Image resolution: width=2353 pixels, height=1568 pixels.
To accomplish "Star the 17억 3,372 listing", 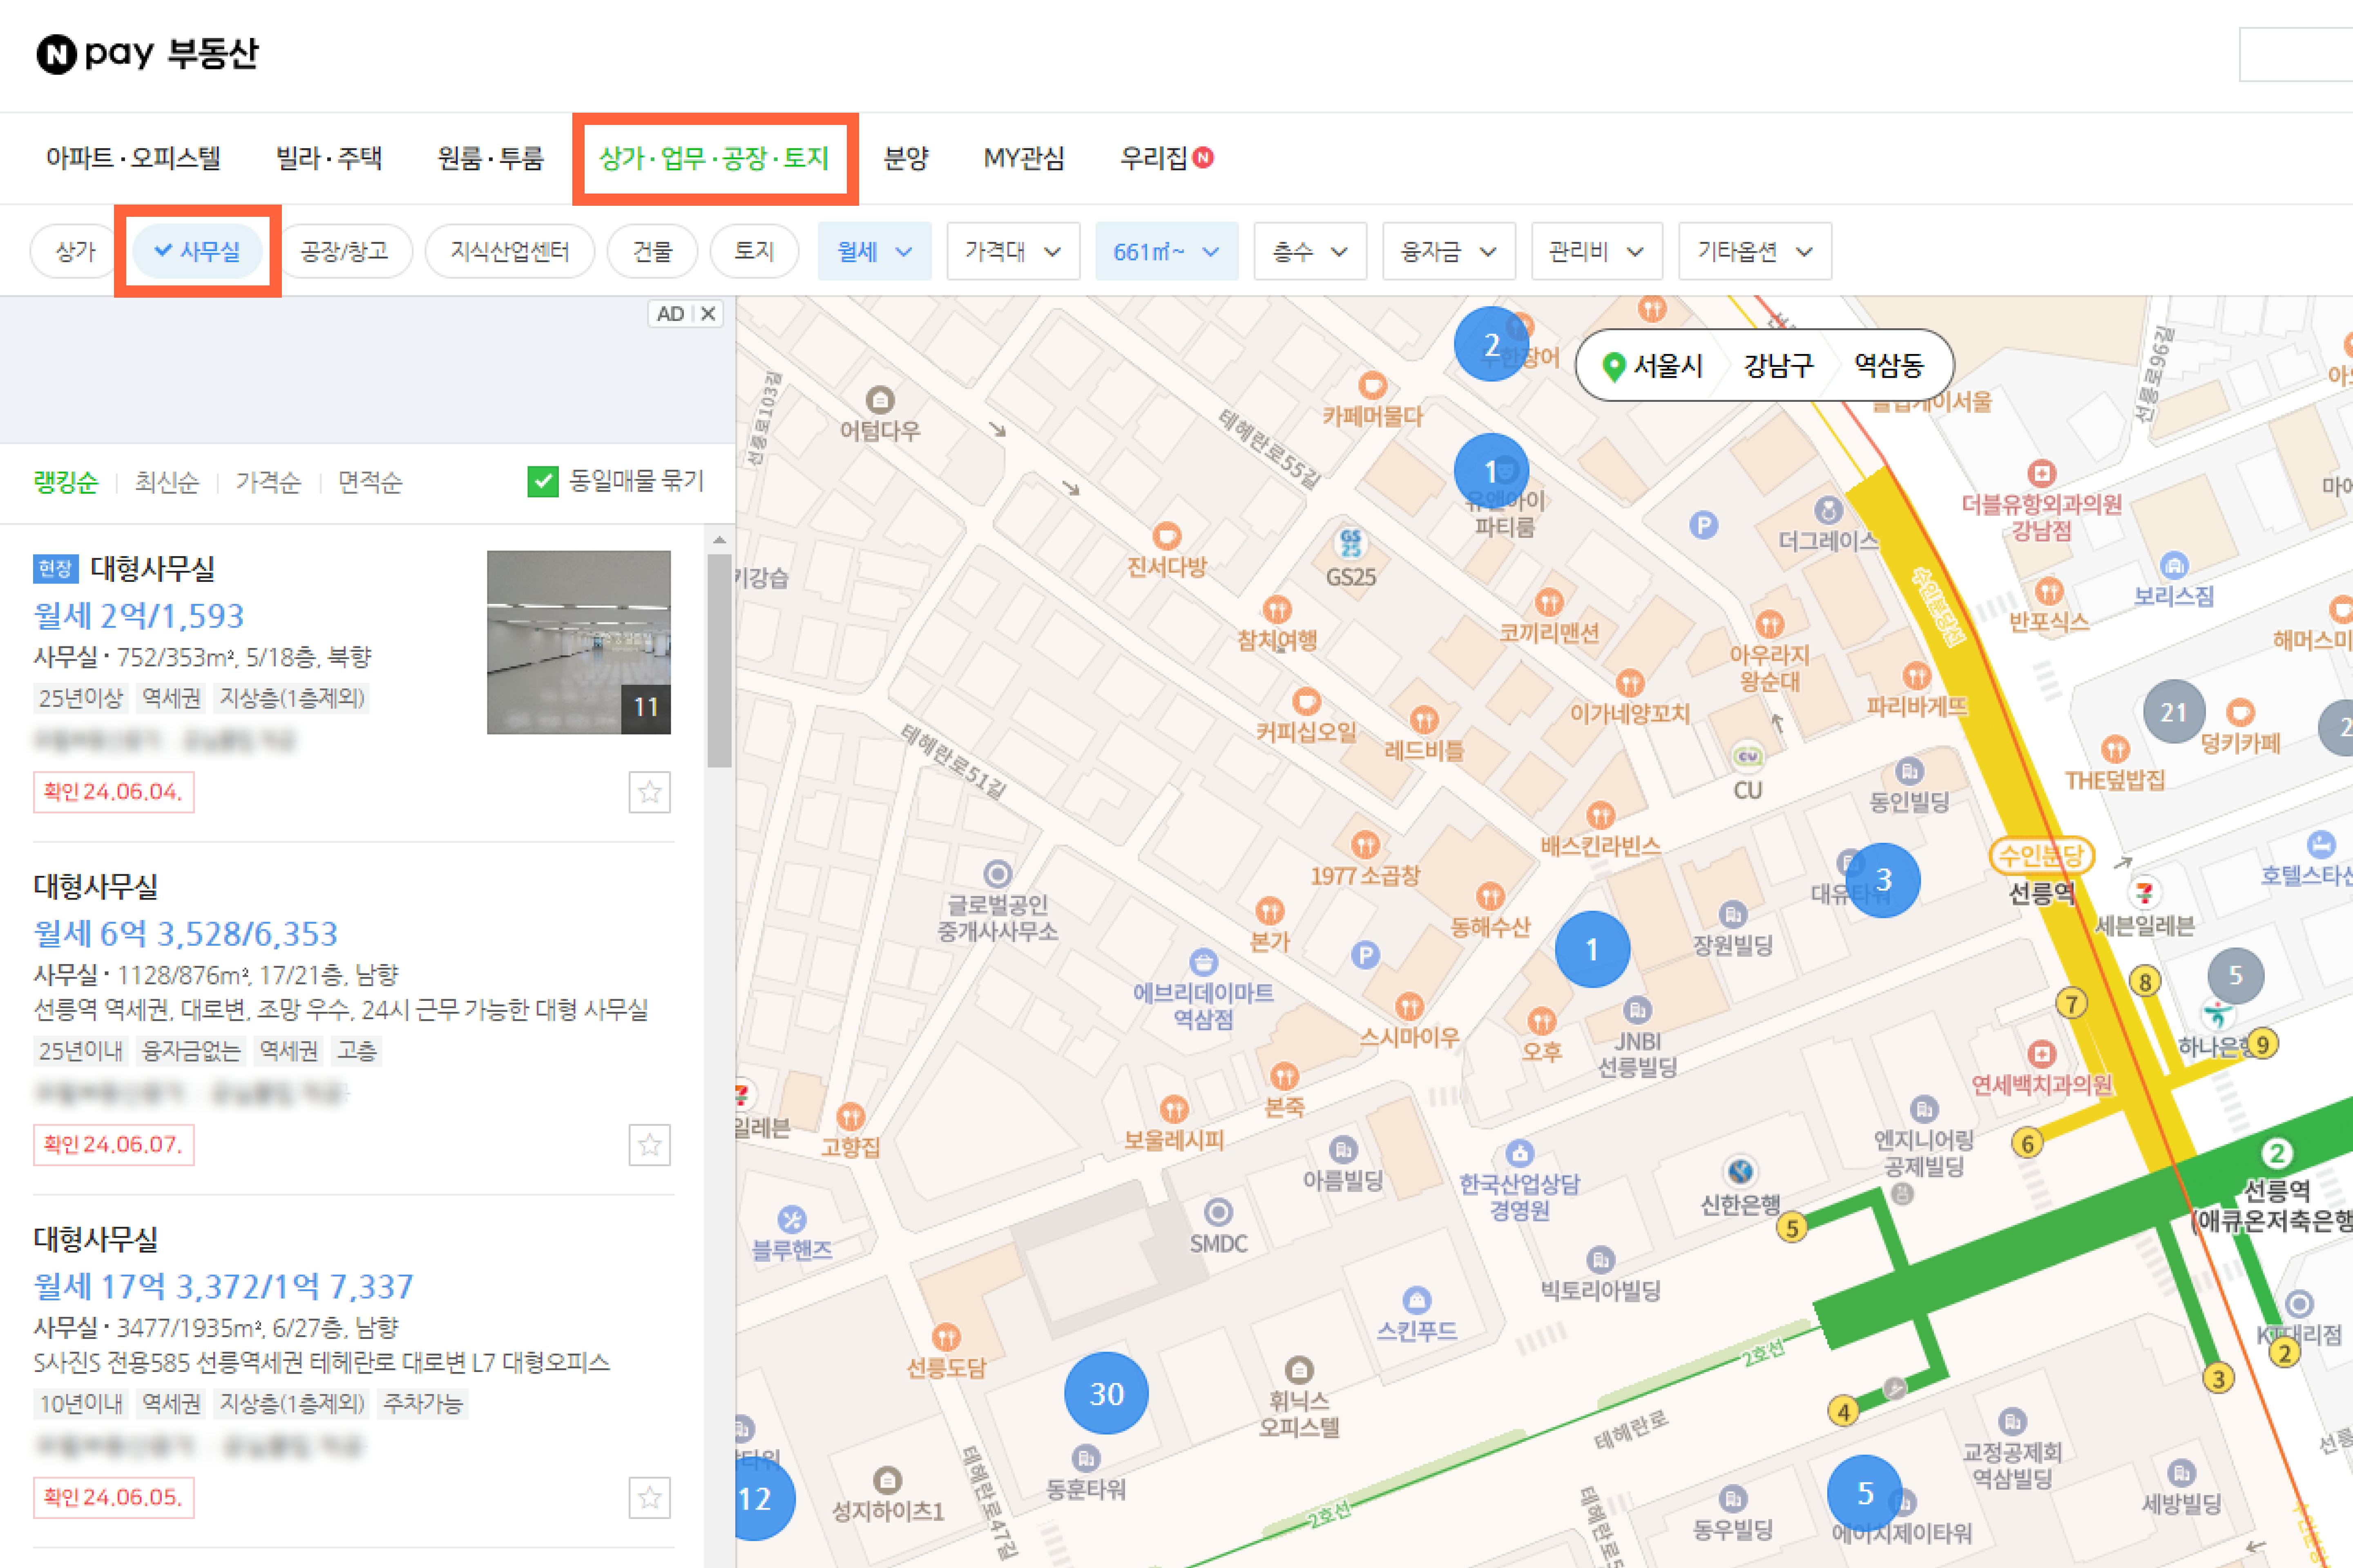I will point(649,1497).
